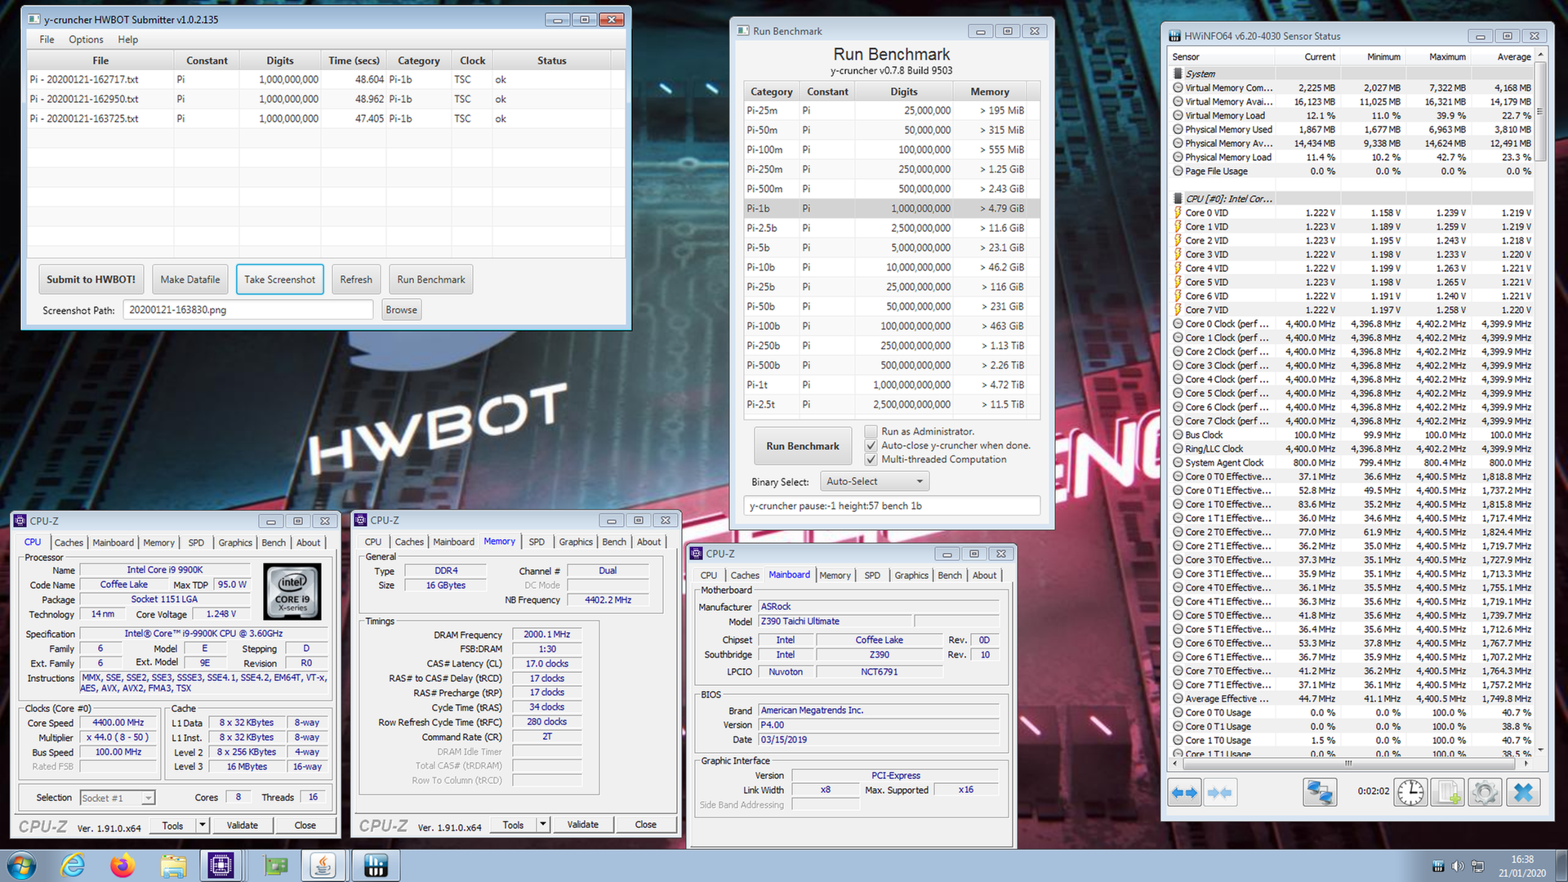The width and height of the screenshot is (1568, 882).
Task: Switch to HWiNFO via its taskbar icon
Action: pos(376,866)
